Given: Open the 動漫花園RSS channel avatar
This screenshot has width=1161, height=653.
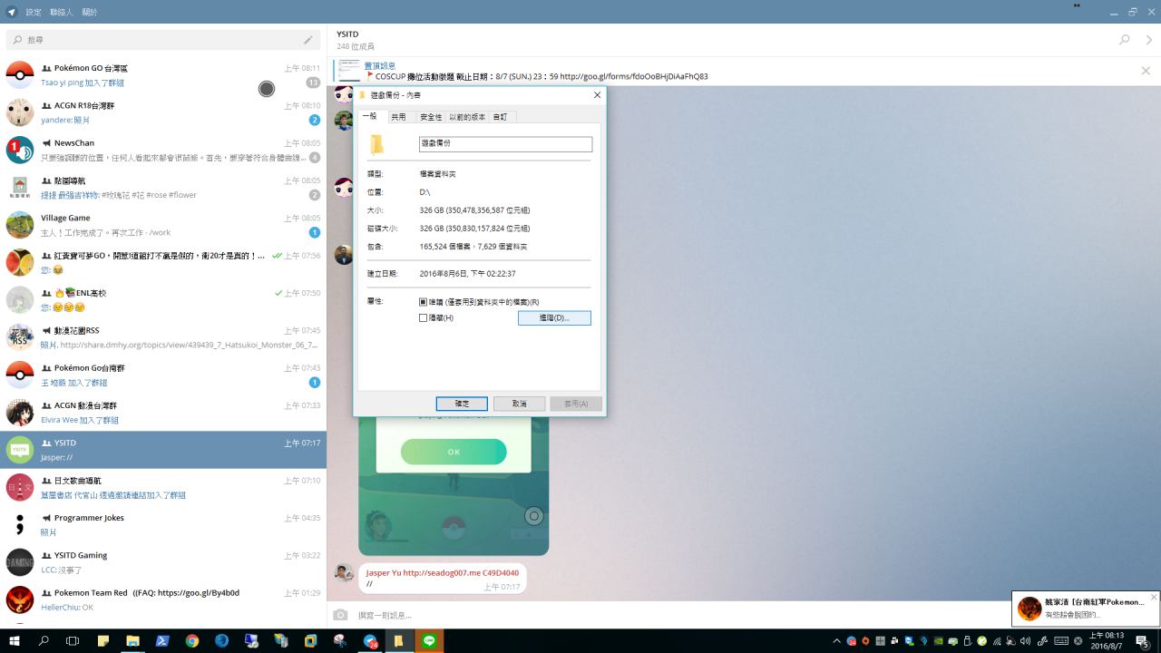Looking at the screenshot, I should click(20, 337).
